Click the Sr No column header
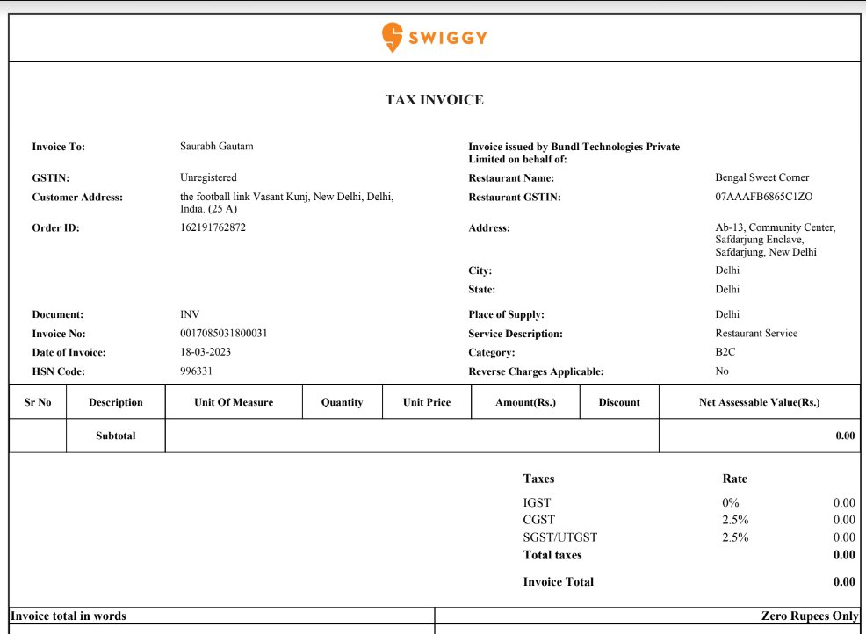 pyautogui.click(x=38, y=402)
